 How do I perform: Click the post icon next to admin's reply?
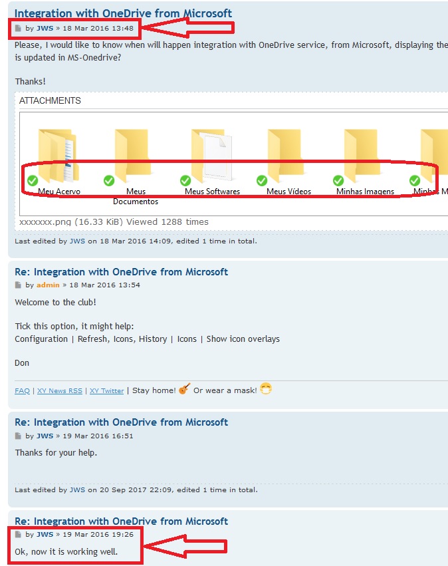click(19, 285)
